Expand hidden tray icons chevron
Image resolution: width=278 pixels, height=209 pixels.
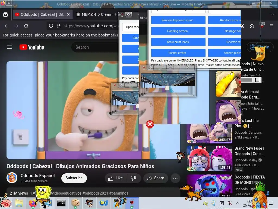238,203
